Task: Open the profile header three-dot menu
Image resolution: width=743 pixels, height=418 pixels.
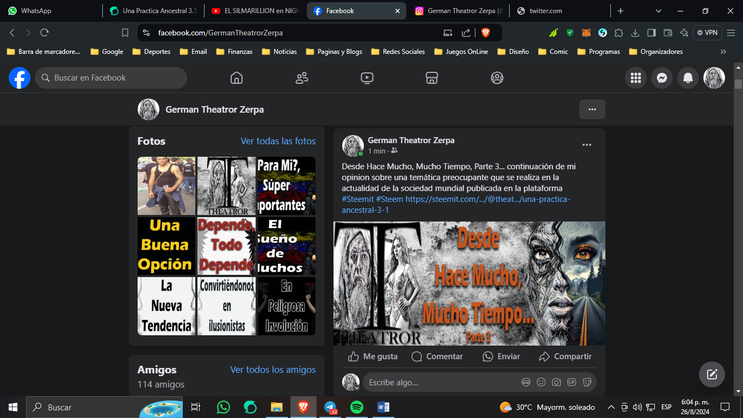Action: tap(592, 109)
